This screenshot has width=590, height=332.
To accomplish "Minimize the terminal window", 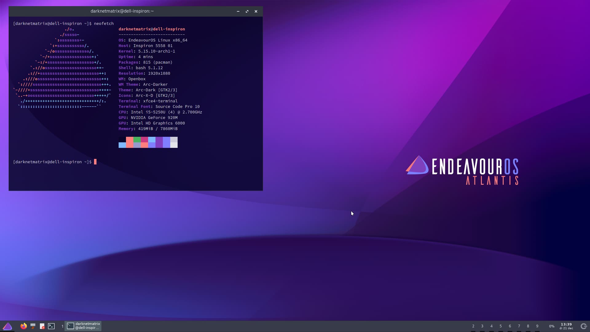I will coord(238,11).
